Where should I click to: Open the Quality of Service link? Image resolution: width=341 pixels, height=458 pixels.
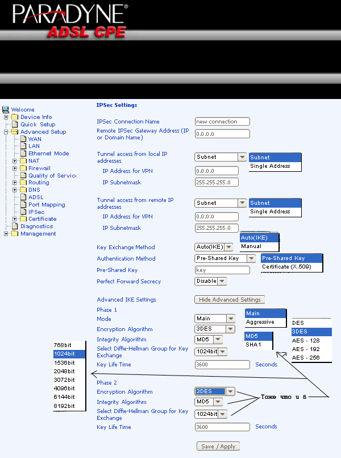[52, 176]
